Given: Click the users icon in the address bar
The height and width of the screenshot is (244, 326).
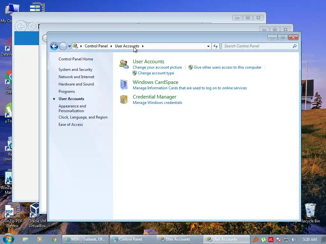Looking at the screenshot, I should click(75, 46).
